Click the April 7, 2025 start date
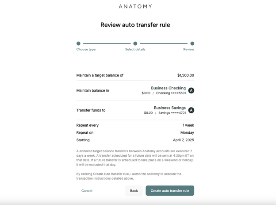This screenshot has height=205, width=276. 183,140
